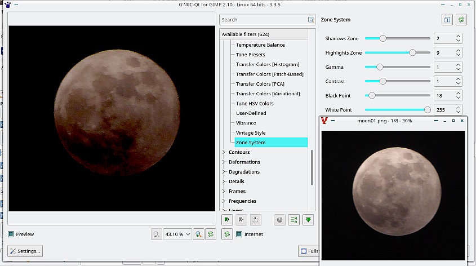Click the Highlights Zone slider handle
476x266 pixels.
pos(412,53)
